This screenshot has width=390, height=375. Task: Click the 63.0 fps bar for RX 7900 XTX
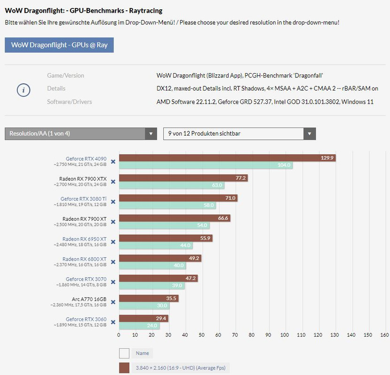172,185
